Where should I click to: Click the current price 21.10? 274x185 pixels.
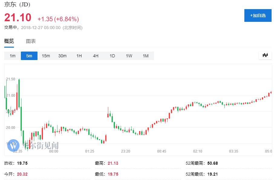pyautogui.click(x=18, y=18)
